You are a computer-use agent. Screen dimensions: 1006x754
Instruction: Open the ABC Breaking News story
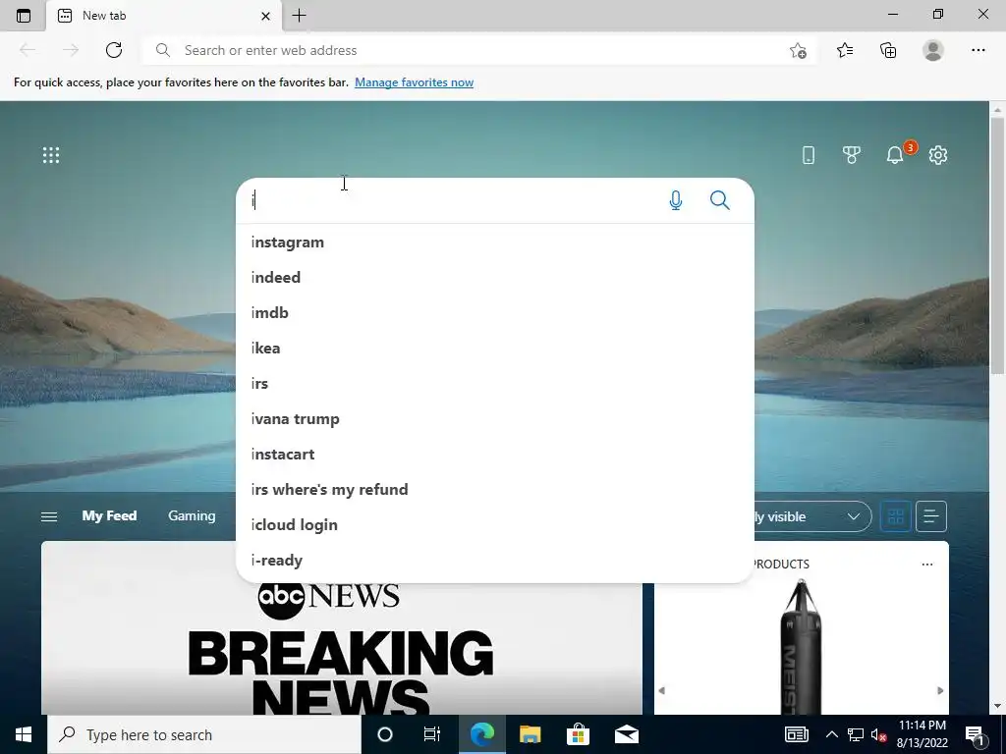click(x=341, y=648)
